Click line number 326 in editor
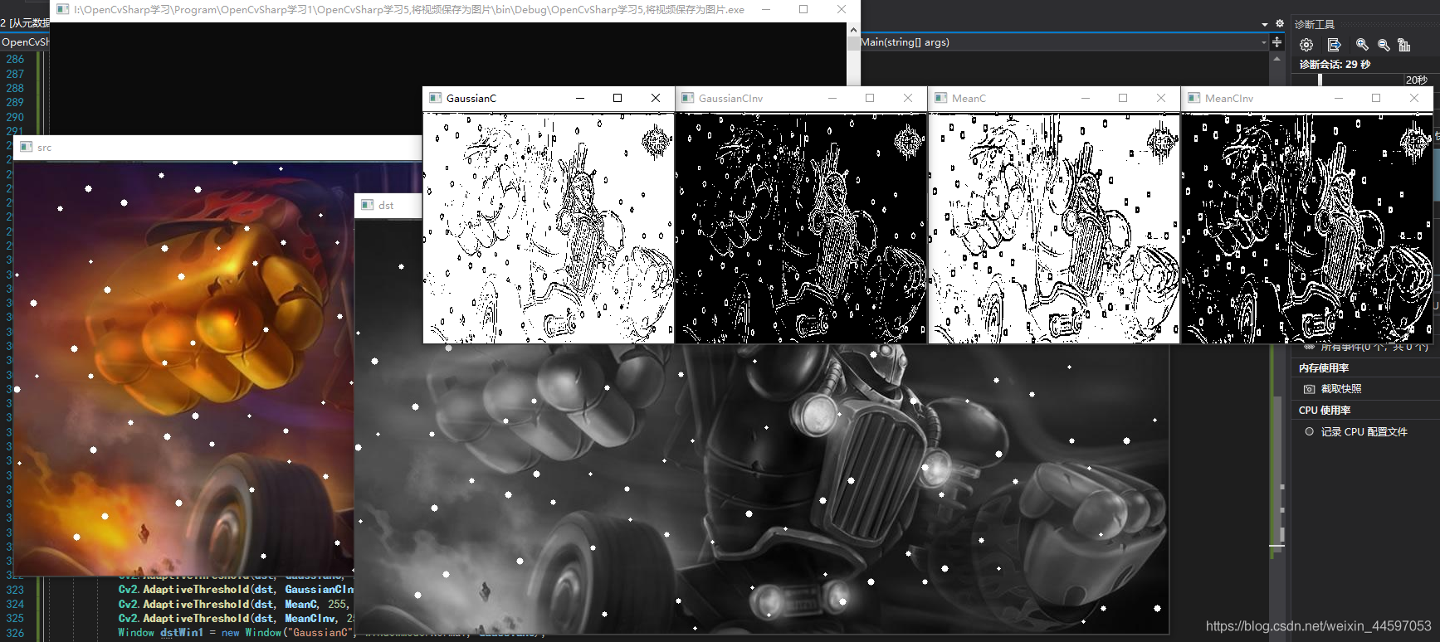 click(15, 633)
